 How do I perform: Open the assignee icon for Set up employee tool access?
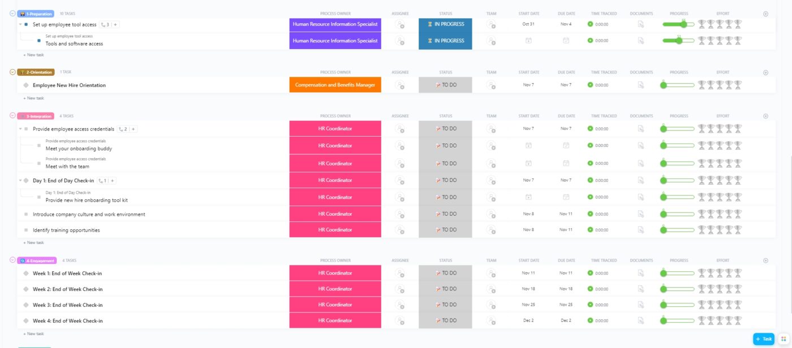pos(400,24)
